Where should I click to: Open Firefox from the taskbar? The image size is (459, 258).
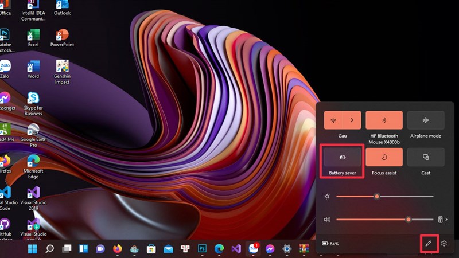pyautogui.click(x=118, y=249)
